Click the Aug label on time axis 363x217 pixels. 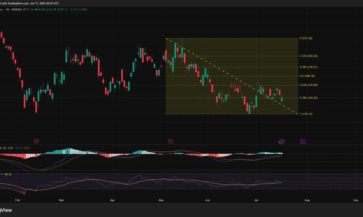pos(307,200)
